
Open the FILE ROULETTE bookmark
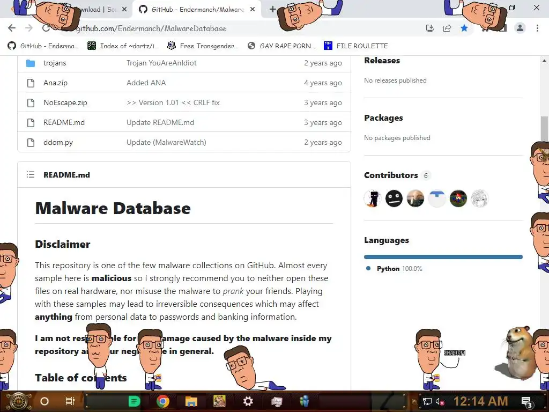356,46
